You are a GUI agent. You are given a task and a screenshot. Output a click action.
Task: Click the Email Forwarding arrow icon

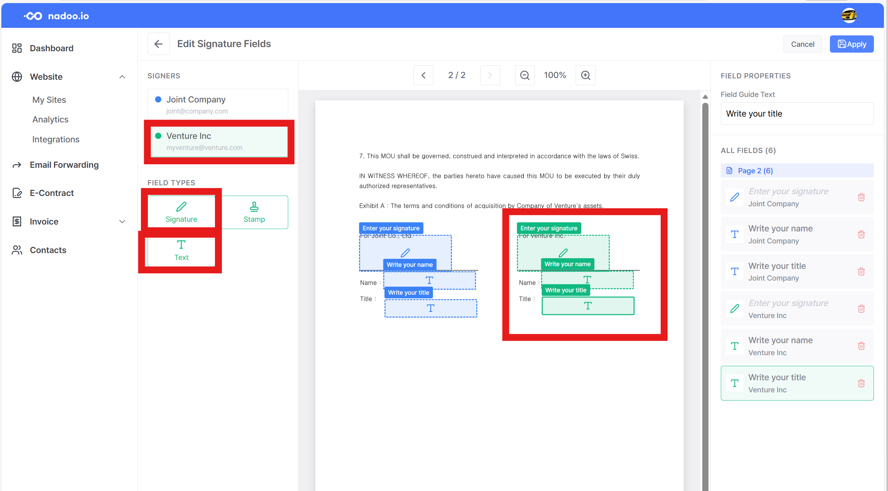17,165
